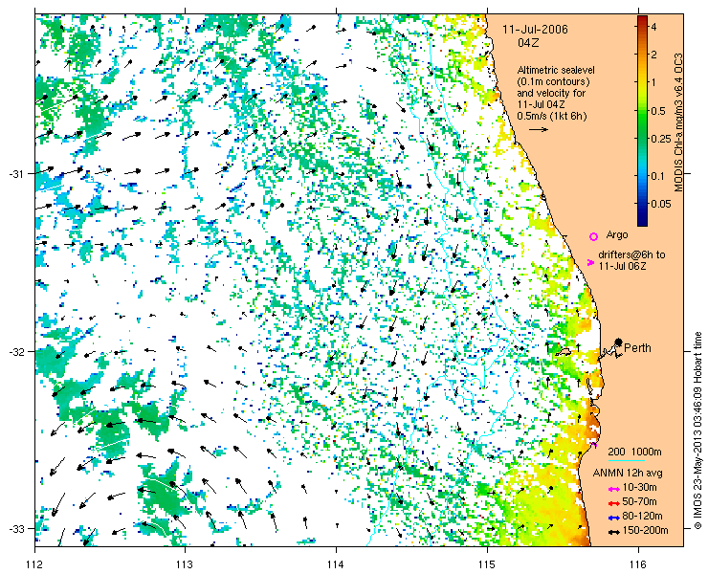Click the magenta Argo circle legend symbol
This screenshot has height=574, width=708.
point(594,236)
